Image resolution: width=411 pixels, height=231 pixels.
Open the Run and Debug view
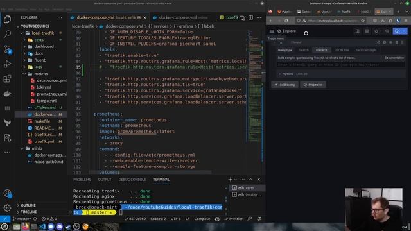[x=7, y=64]
